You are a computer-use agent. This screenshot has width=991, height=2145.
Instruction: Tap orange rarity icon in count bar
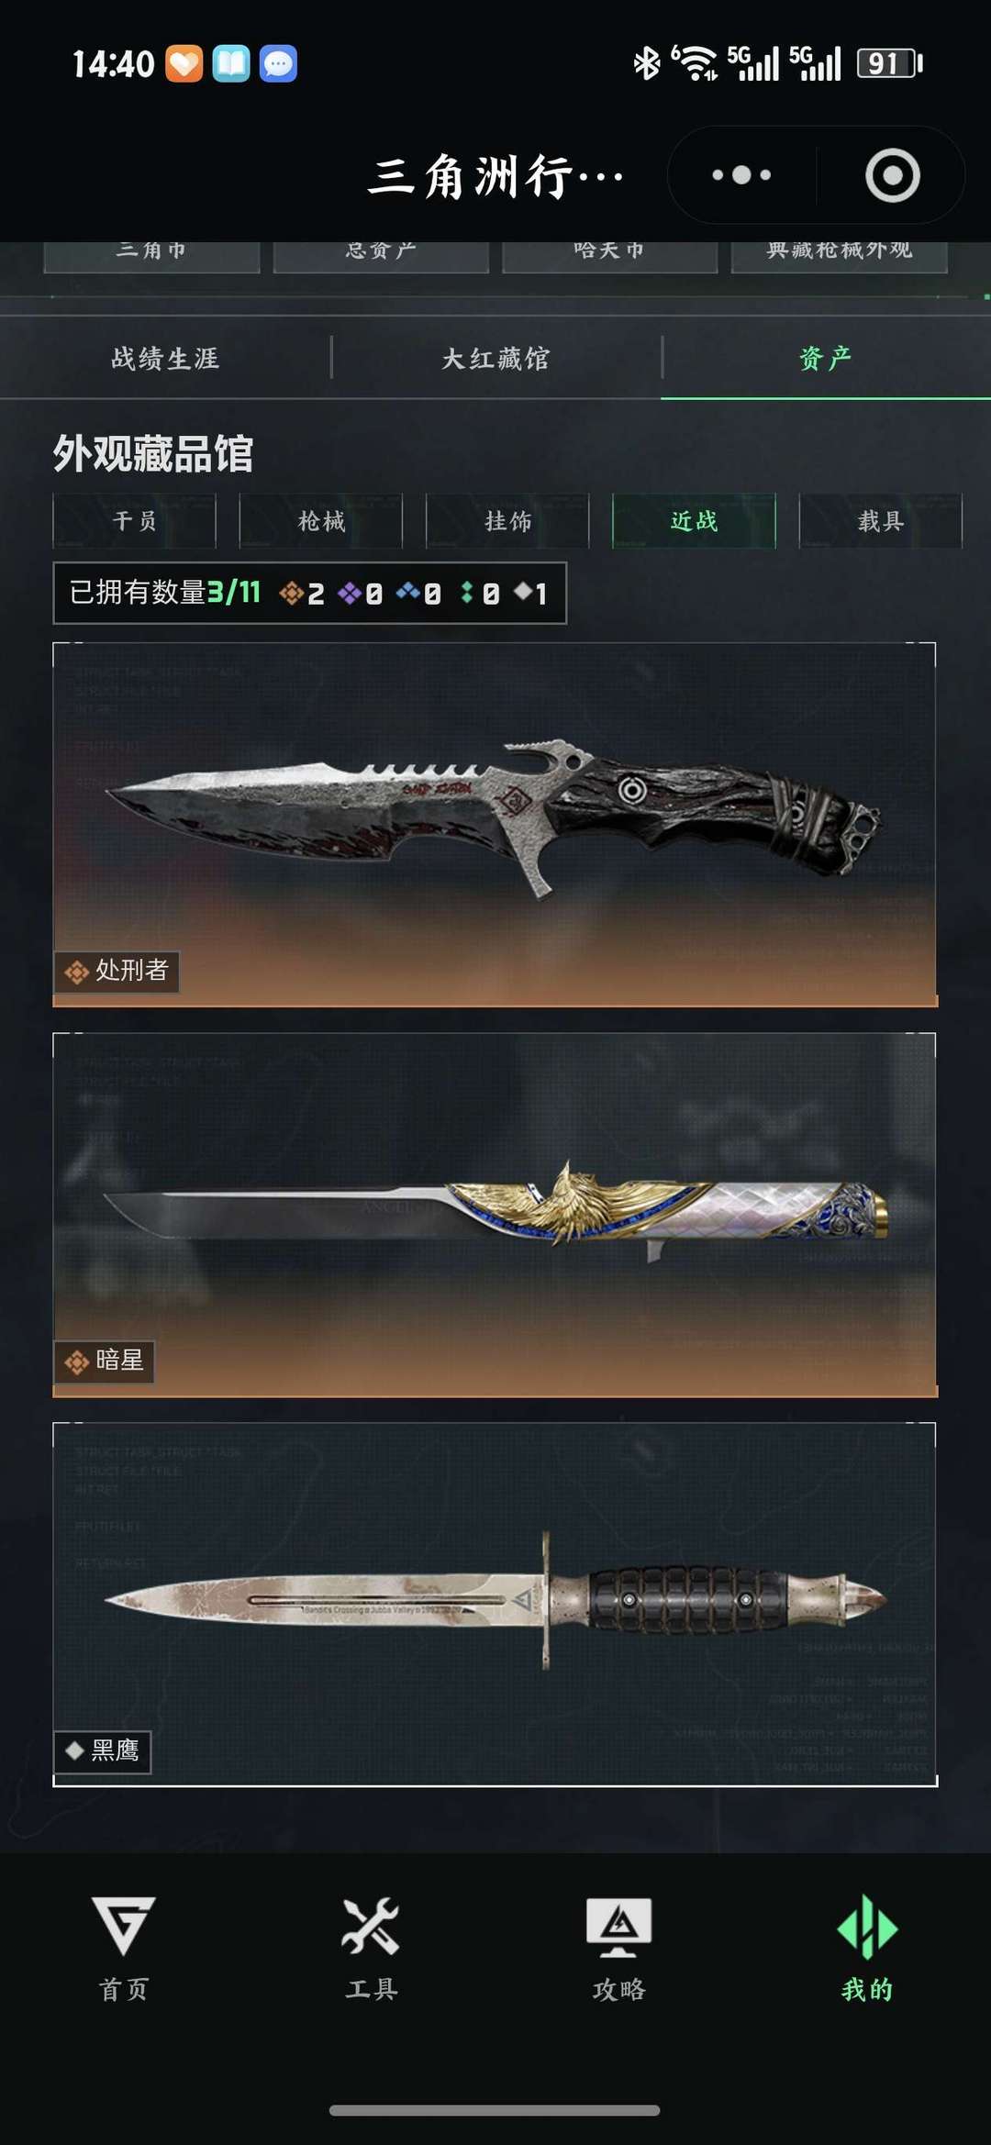coord(291,594)
